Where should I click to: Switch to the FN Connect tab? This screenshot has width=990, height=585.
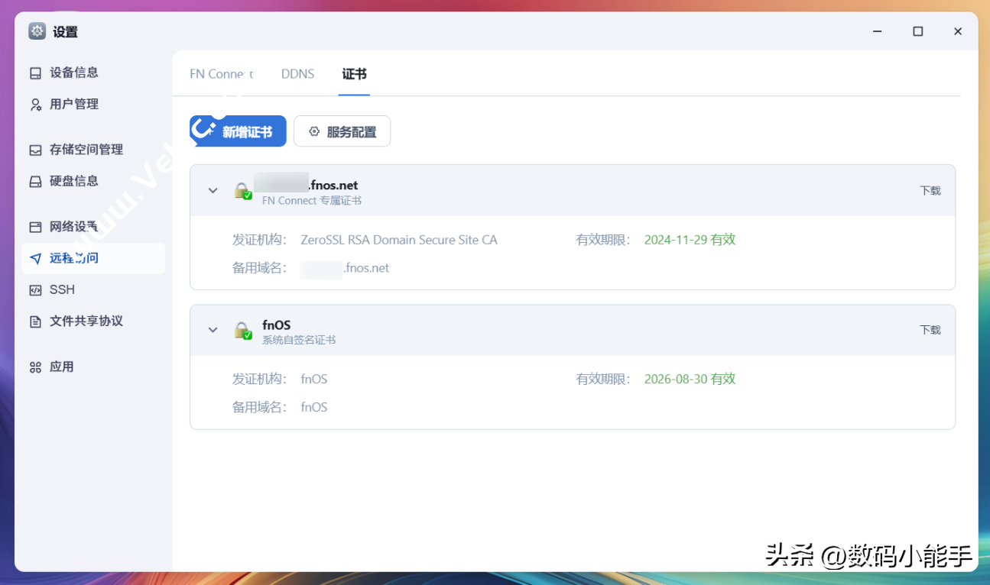pos(222,74)
